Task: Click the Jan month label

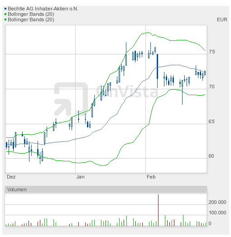Action: point(80,177)
